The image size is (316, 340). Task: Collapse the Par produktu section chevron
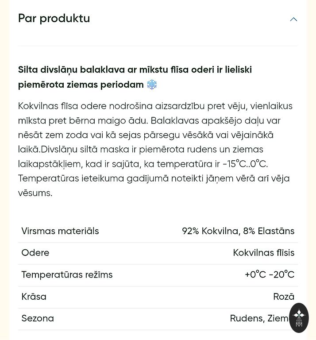pyautogui.click(x=293, y=19)
